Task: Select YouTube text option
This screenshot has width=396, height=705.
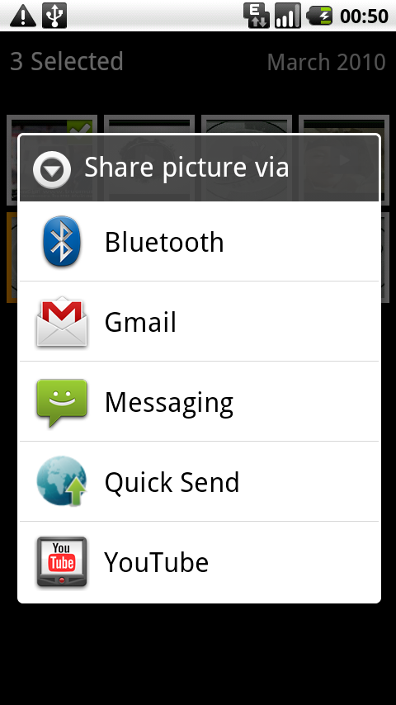Action: pos(157,562)
